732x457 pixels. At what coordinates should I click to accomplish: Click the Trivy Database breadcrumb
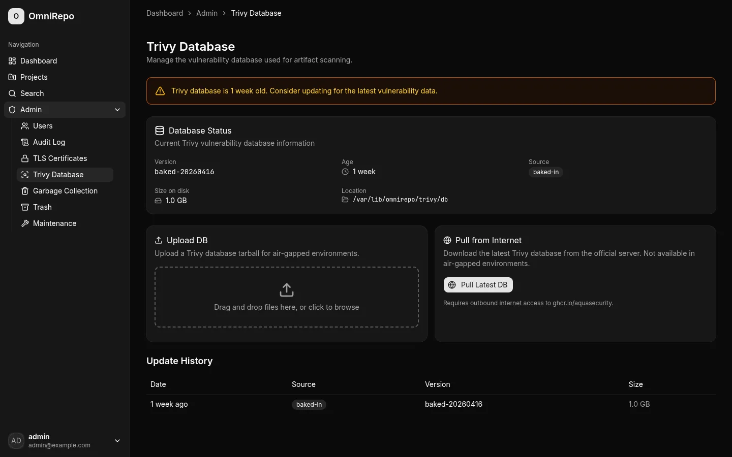point(256,13)
